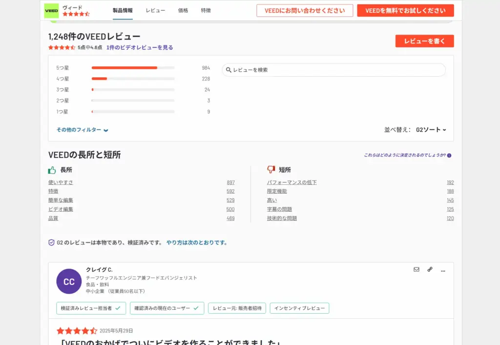Click the 469 count for 品質
This screenshot has height=345, width=500.
tap(230, 218)
